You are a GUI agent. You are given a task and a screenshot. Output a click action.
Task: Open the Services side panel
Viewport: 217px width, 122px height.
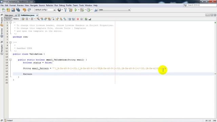point(2,33)
